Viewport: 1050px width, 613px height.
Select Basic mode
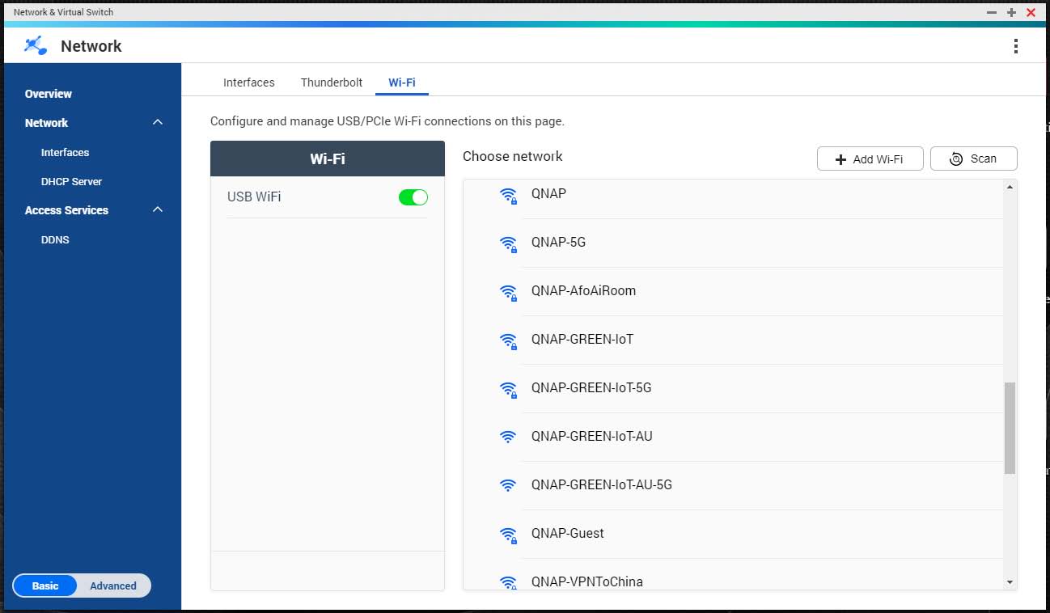(x=45, y=586)
